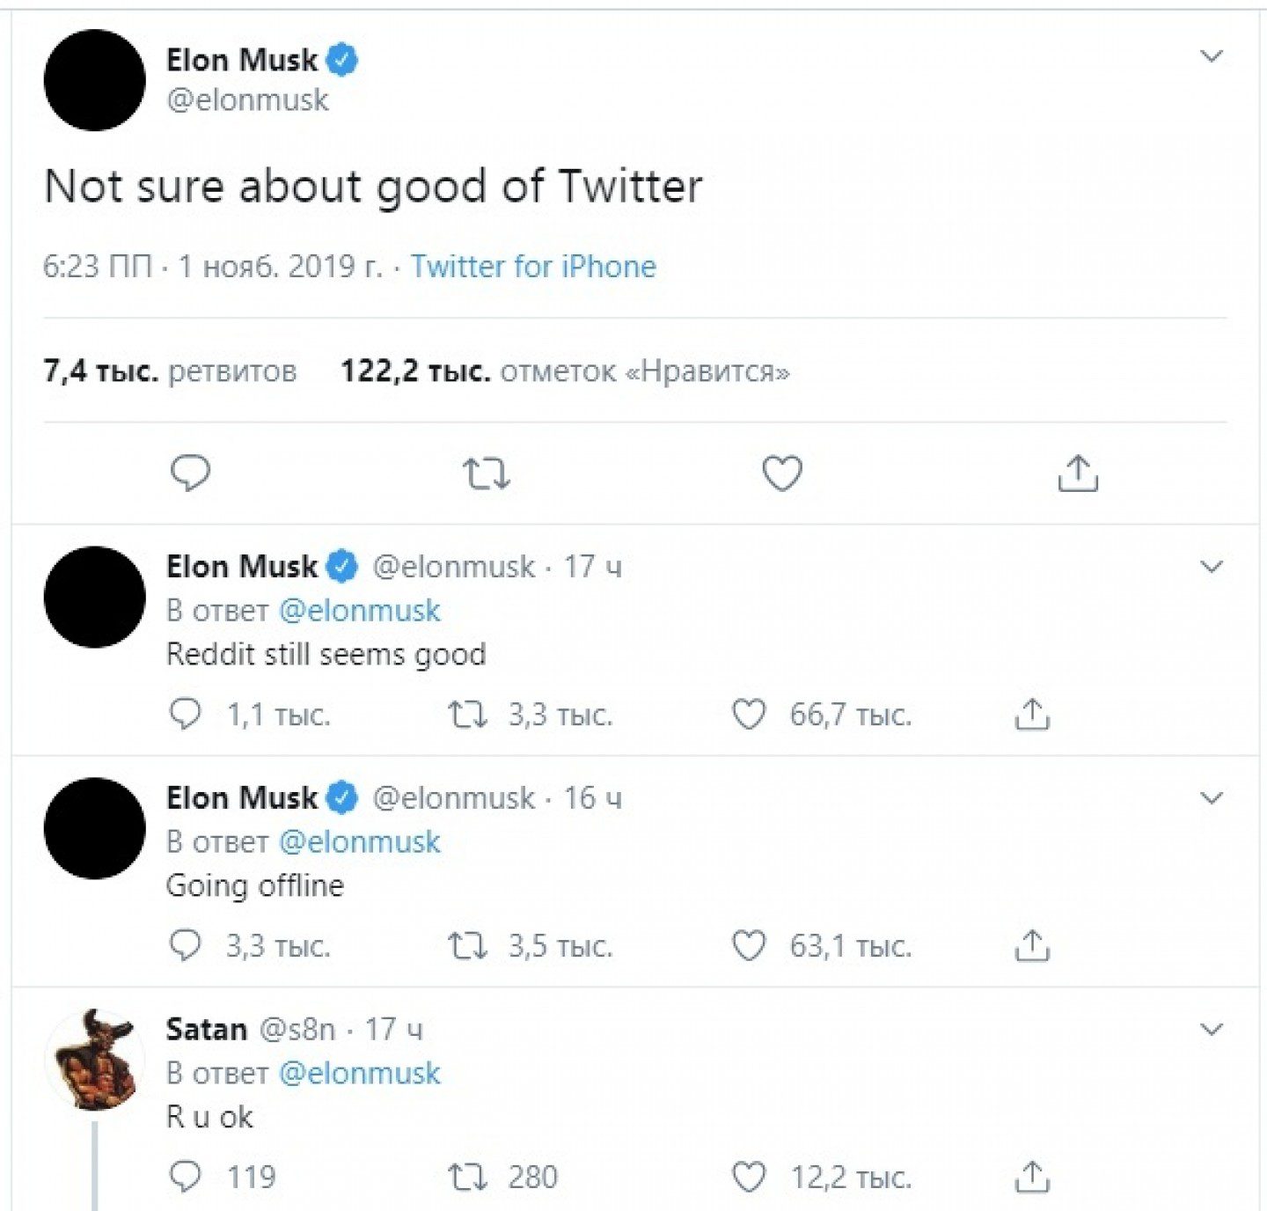Screen dimensions: 1267x1211
Task: Reply to 'Reddit still seems good' tweet
Action: click(185, 714)
